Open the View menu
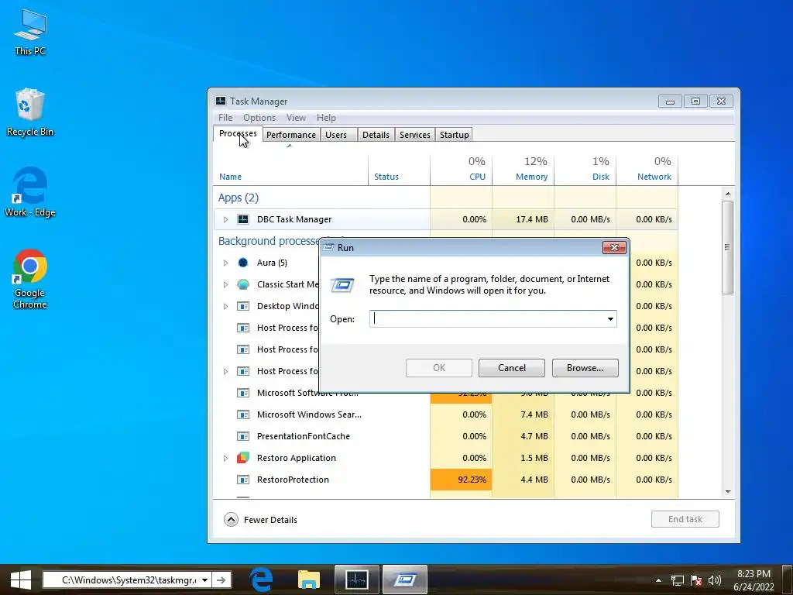The width and height of the screenshot is (793, 595). (296, 118)
